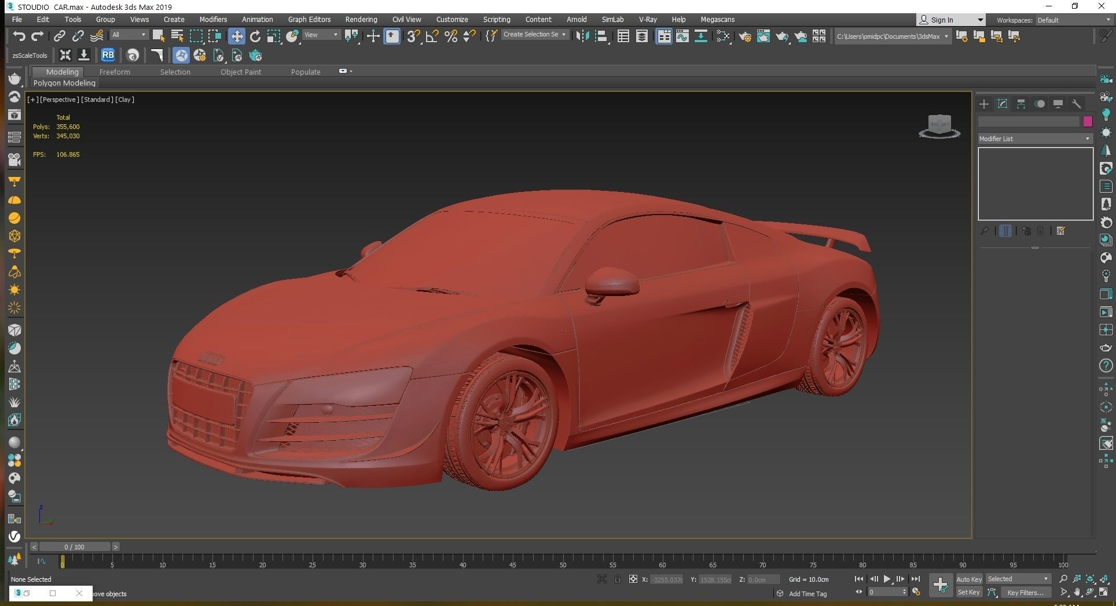Open the Selected key filter dropdown

pos(1018,579)
